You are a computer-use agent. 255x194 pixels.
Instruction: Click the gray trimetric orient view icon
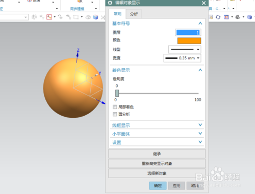(x=238, y=17)
